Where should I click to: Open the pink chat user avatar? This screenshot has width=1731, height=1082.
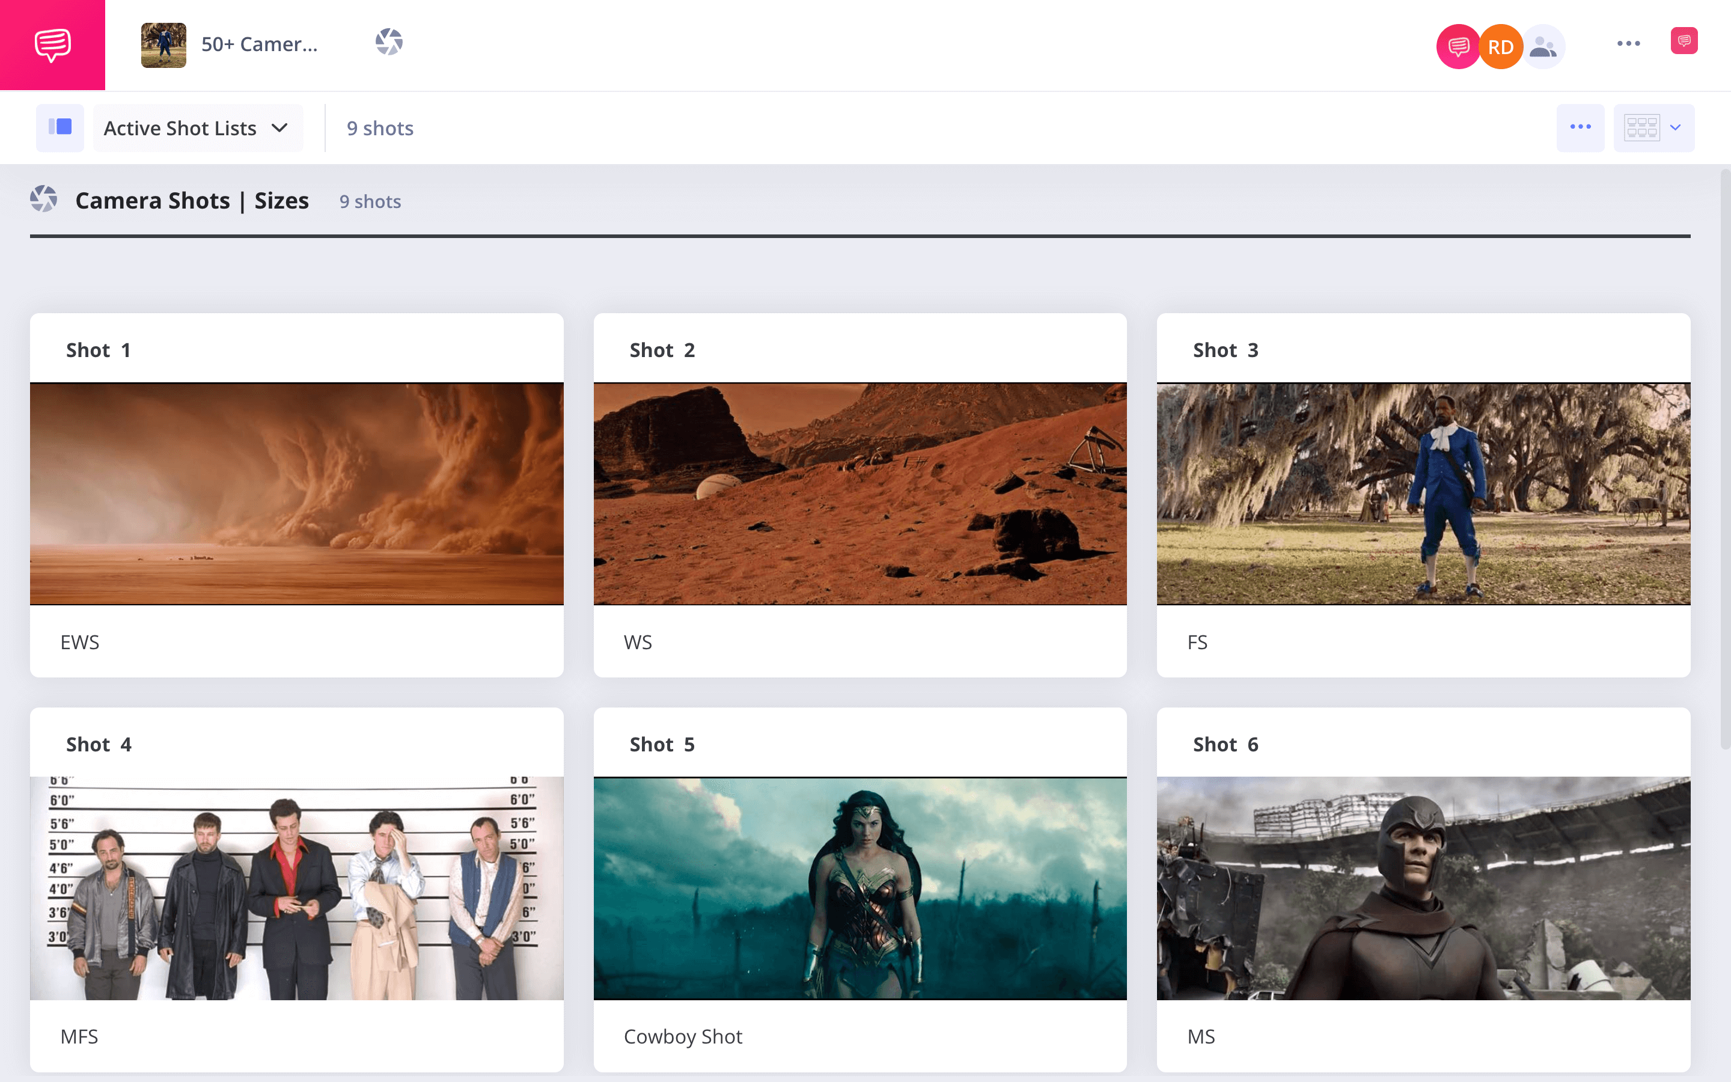(x=1458, y=46)
